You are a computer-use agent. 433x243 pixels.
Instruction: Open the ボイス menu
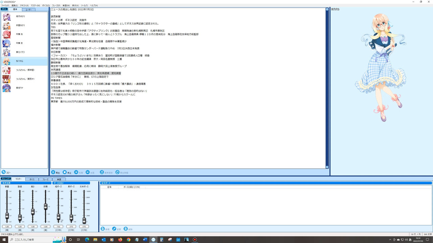(46, 5)
